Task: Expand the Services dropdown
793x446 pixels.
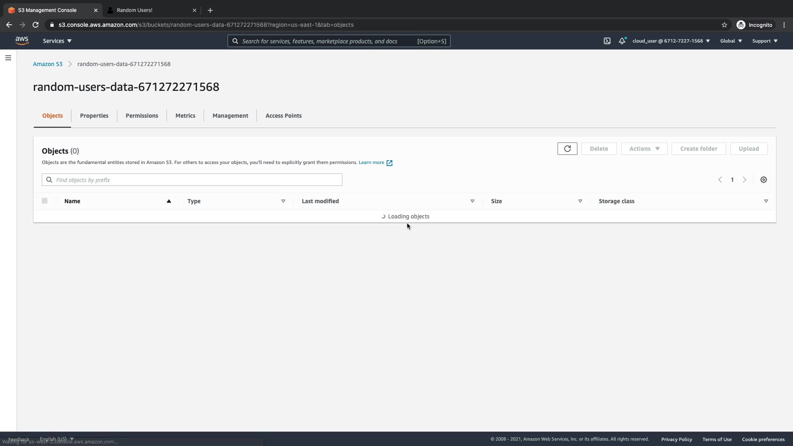Action: pyautogui.click(x=57, y=41)
